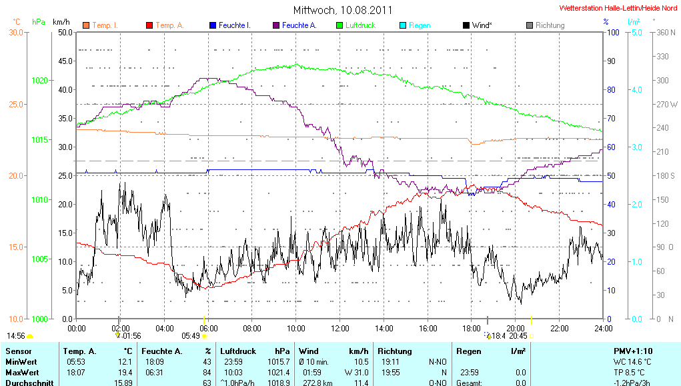Click the blue Feuchte I. legend swatch
681x386 pixels.
(x=213, y=25)
